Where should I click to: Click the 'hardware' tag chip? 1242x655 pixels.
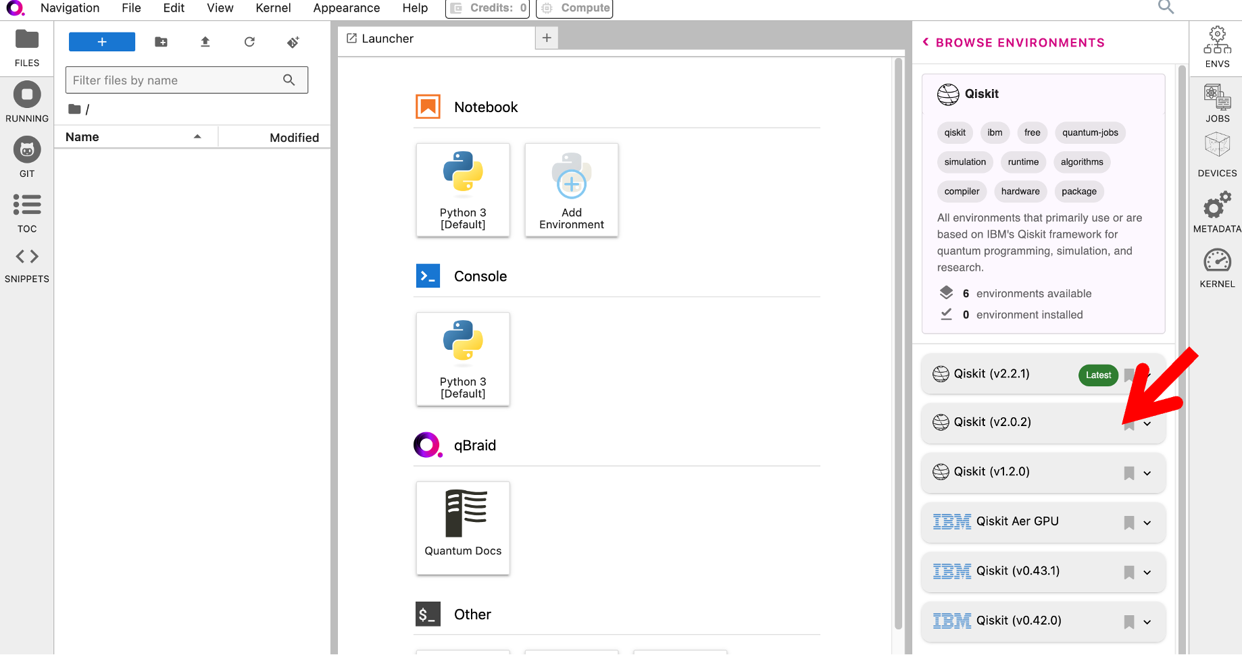pos(1020,192)
